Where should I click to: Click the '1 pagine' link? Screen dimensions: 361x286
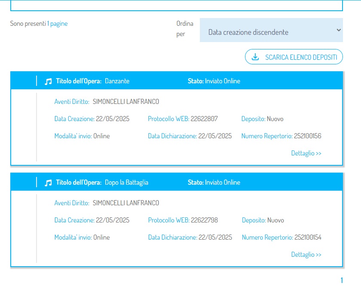(x=57, y=24)
